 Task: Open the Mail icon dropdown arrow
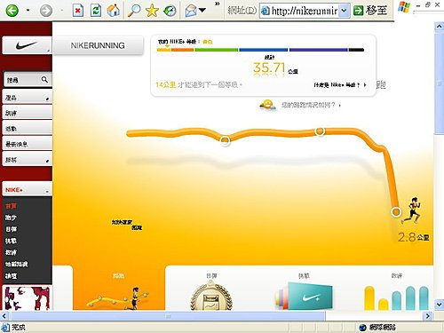click(202, 11)
